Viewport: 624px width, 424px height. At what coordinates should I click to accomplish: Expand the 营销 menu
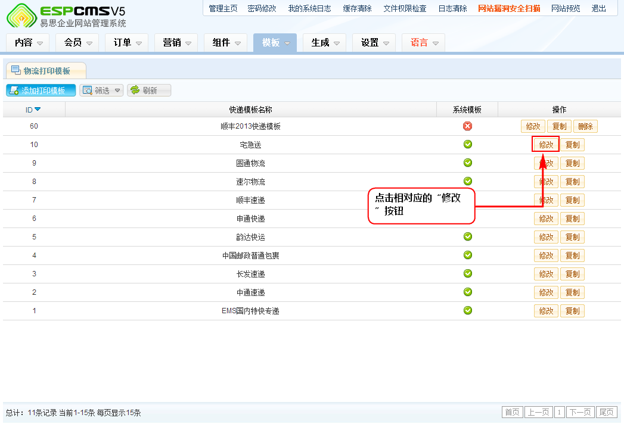point(176,42)
